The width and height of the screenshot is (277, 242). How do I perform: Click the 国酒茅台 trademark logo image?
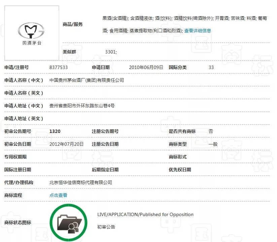coord(32,33)
